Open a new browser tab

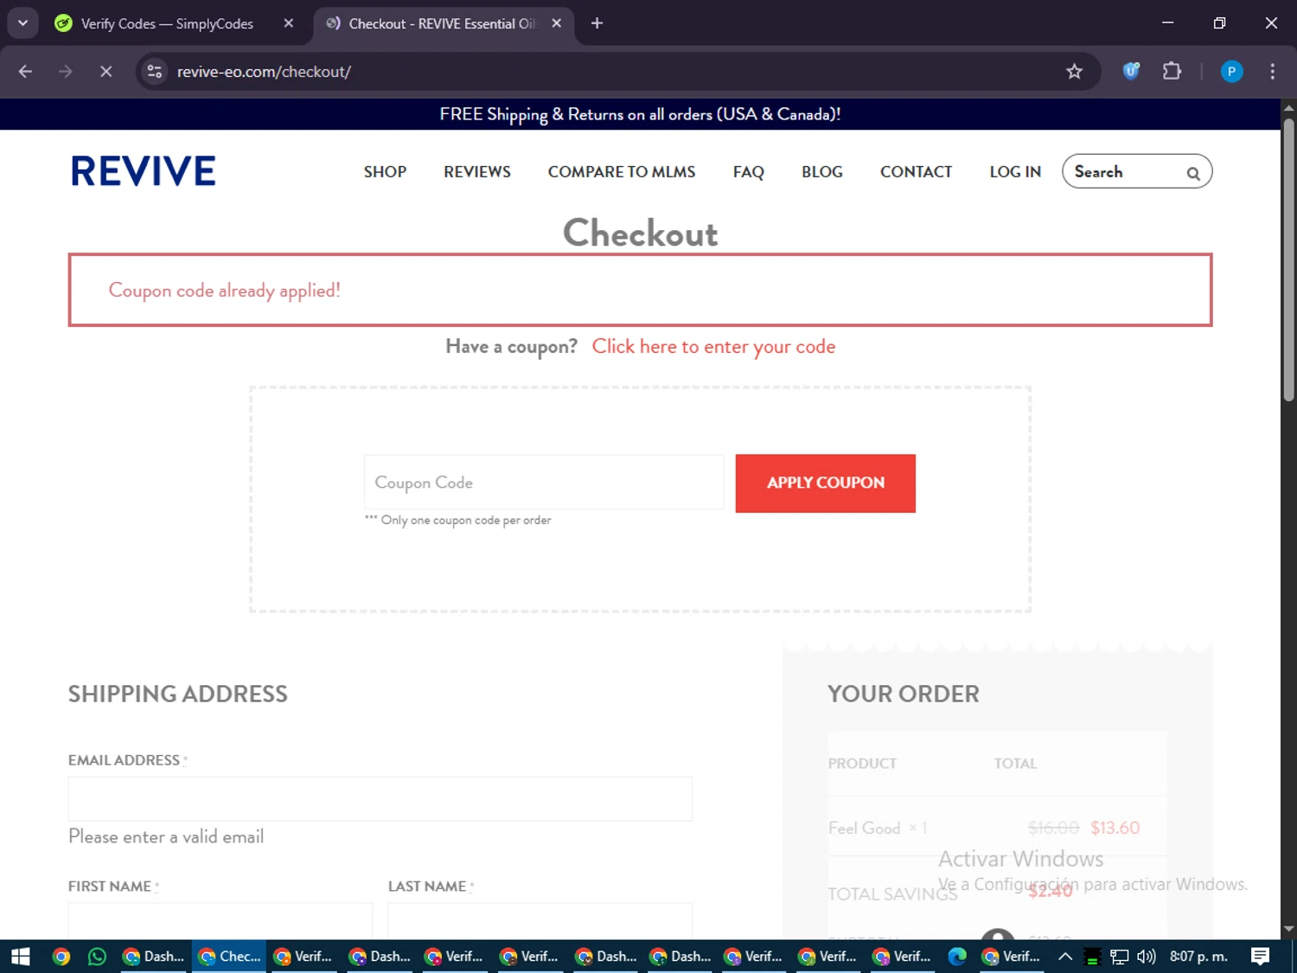point(597,23)
